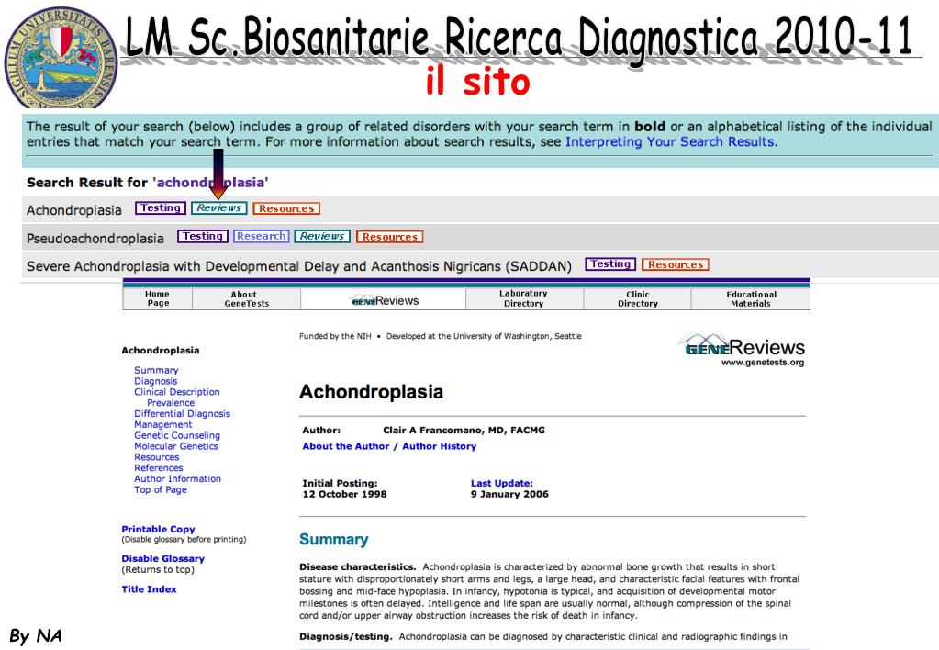Jump to Resources section in sidebar
The height and width of the screenshot is (650, 939).
156,457
